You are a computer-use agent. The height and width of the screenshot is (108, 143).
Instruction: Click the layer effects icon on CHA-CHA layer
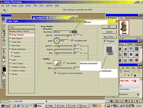(135, 81)
